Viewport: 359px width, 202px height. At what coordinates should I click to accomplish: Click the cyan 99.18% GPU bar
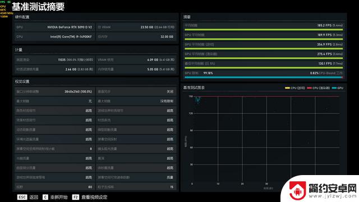(x=264, y=77)
